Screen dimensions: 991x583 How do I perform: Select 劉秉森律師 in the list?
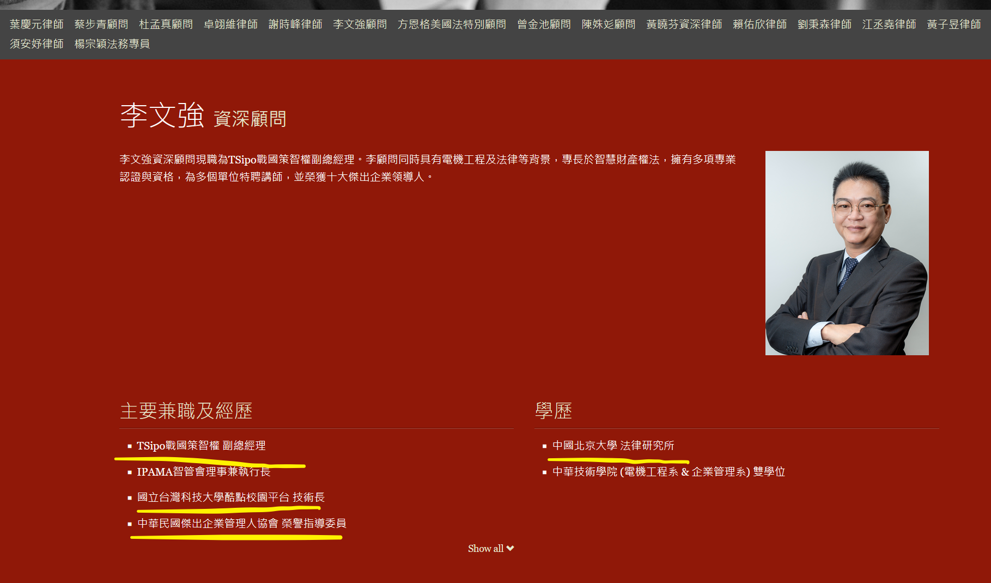(x=825, y=25)
